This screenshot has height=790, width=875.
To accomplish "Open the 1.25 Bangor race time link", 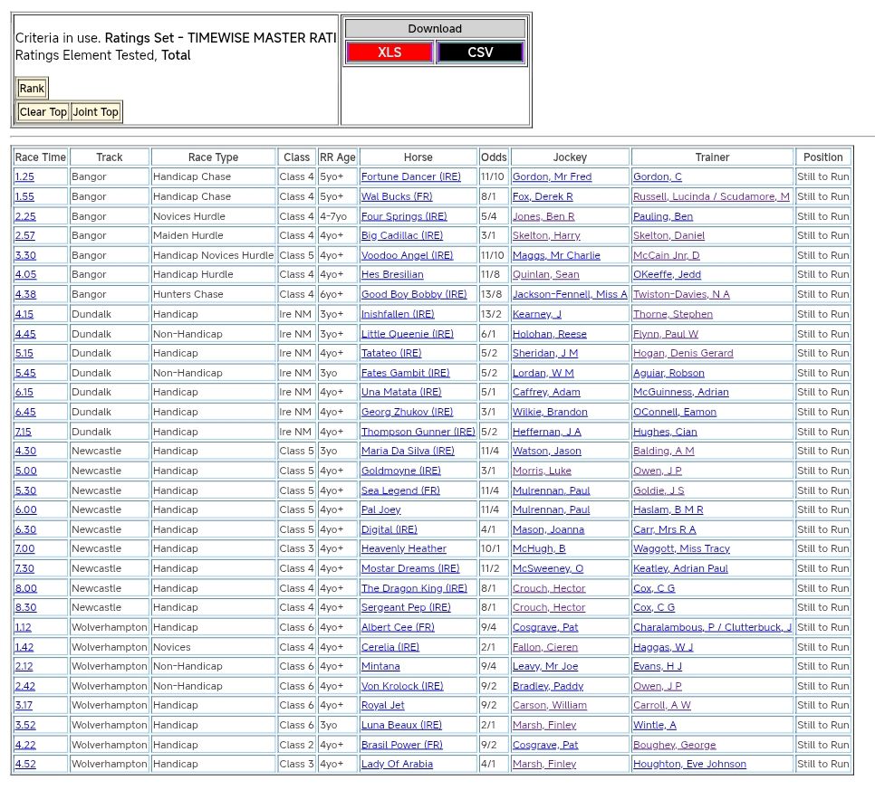I will [24, 177].
